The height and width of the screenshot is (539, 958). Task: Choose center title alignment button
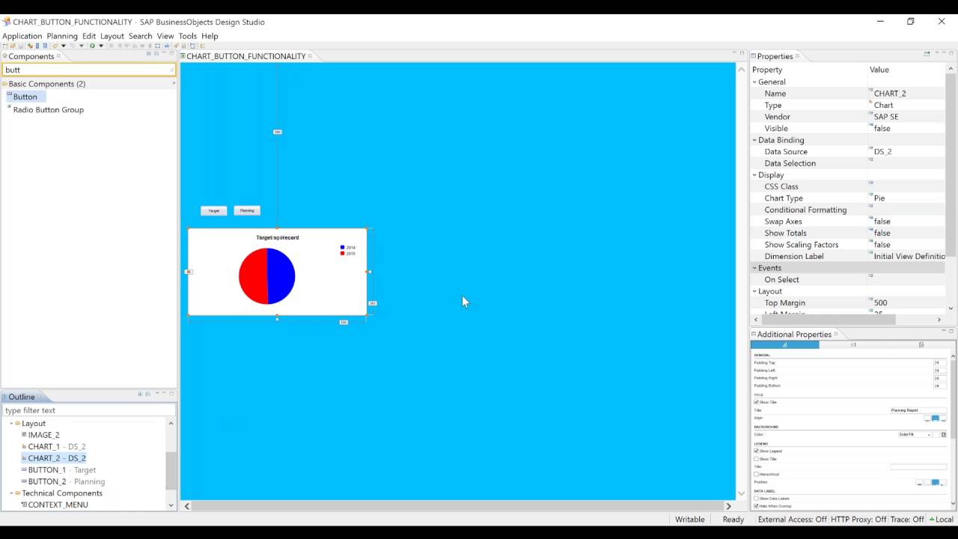[935, 418]
